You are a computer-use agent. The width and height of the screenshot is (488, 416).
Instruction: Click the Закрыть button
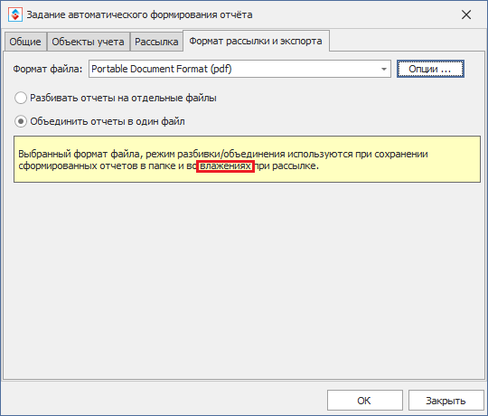(446, 401)
